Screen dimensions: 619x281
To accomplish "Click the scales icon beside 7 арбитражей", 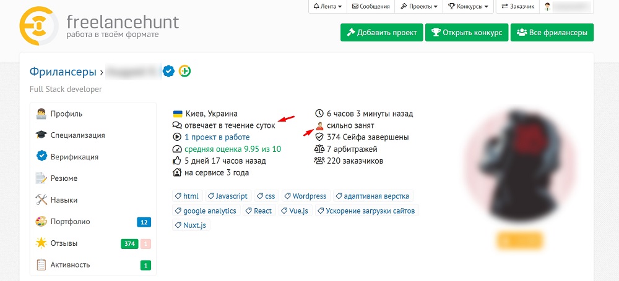I will (x=319, y=149).
